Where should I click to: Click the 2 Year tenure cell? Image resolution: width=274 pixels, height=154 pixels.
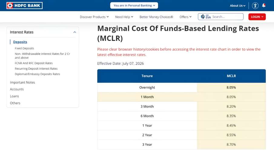147,135
